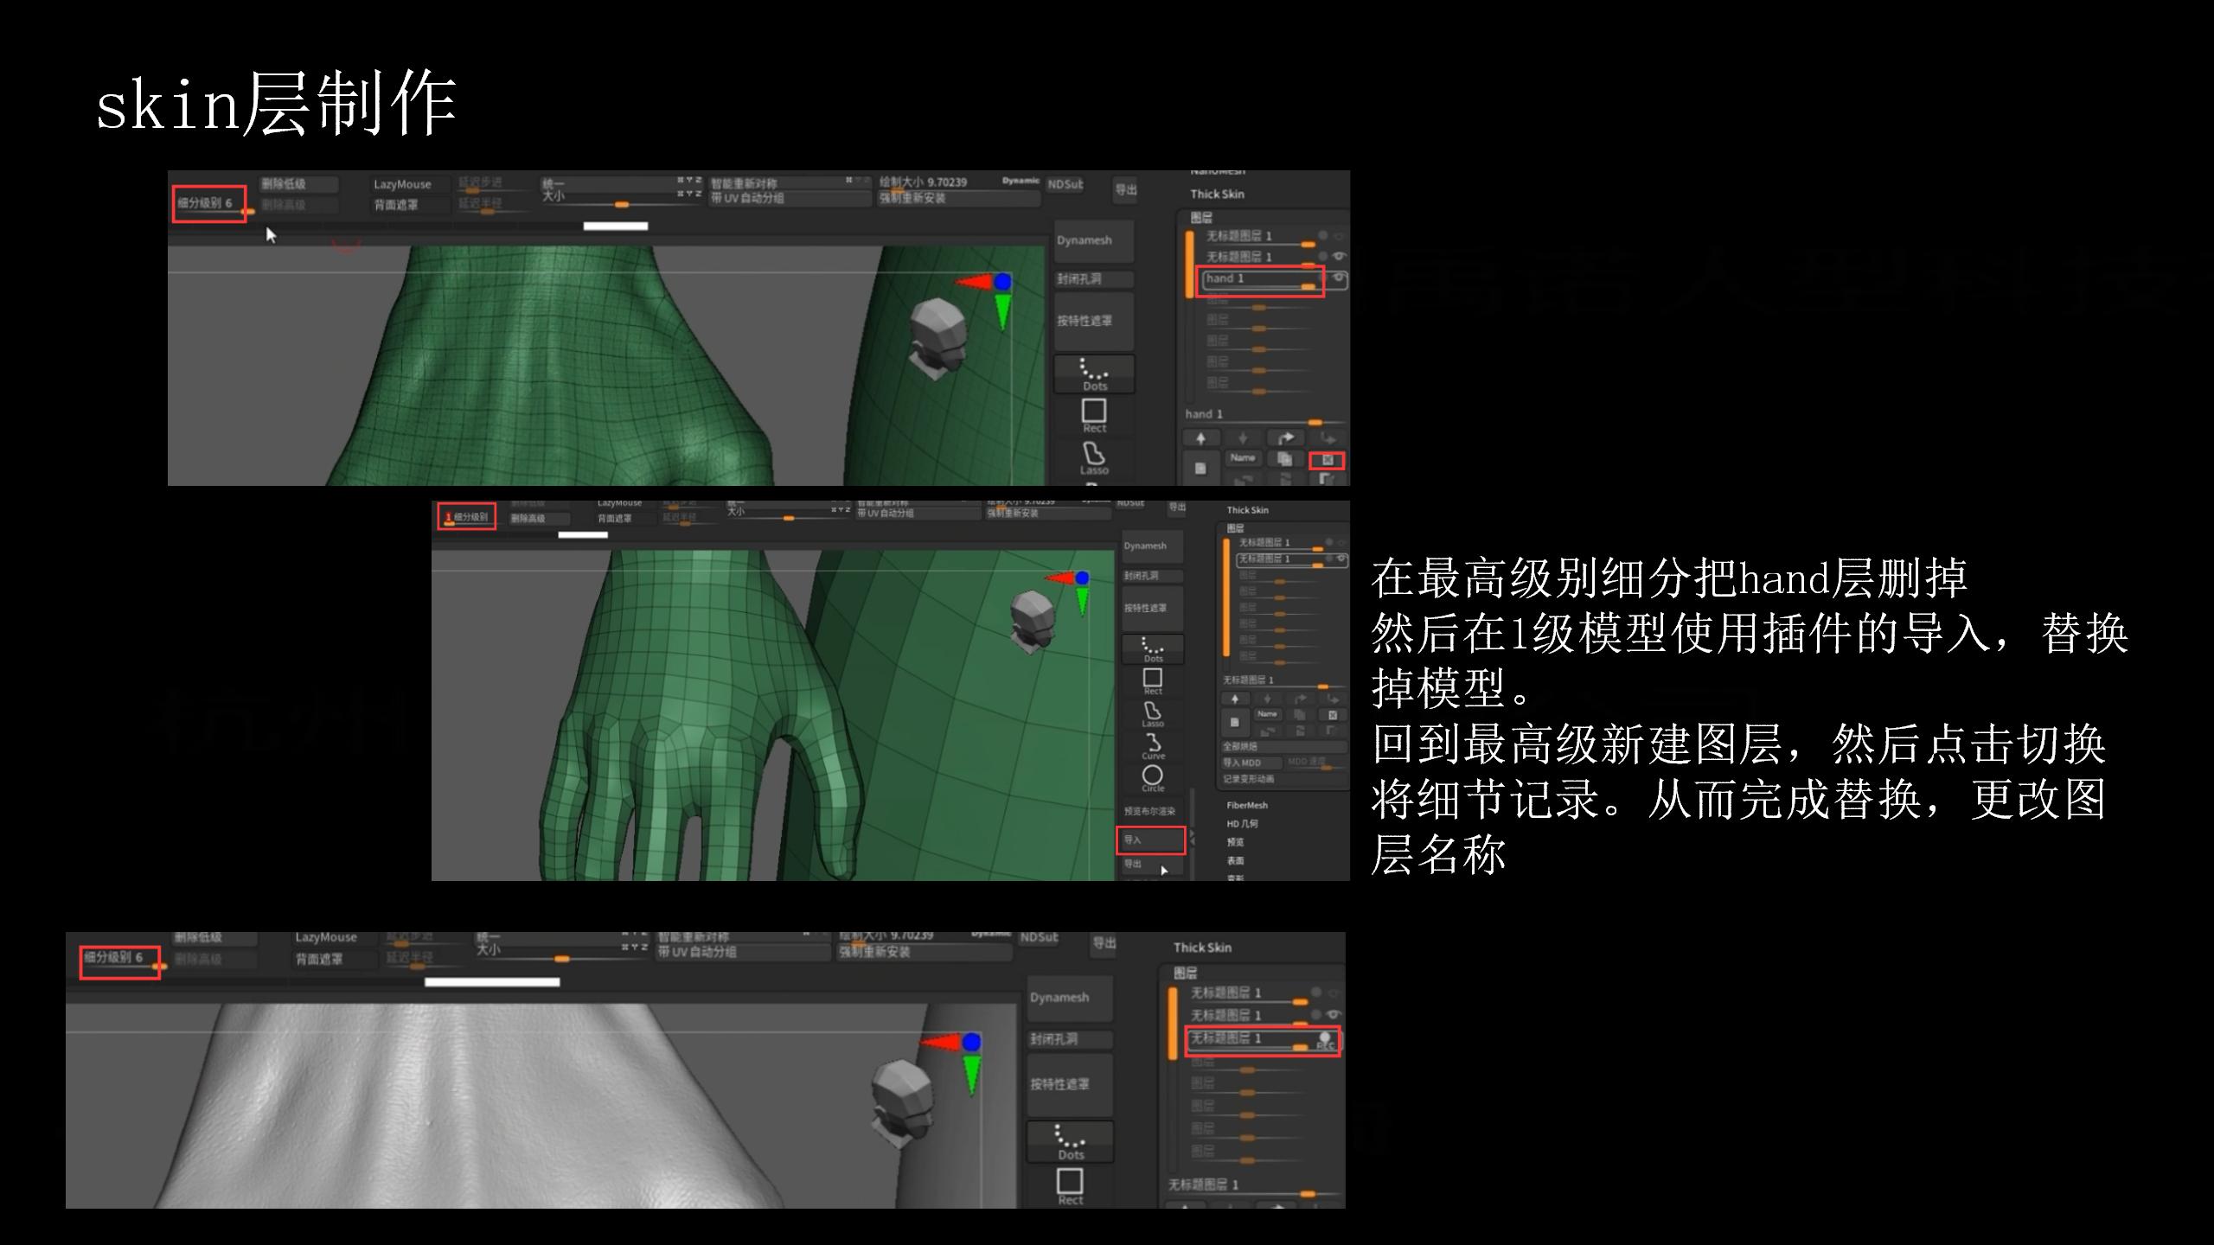
Task: Select Rect stroke in middle screenshot
Action: coord(1153,681)
